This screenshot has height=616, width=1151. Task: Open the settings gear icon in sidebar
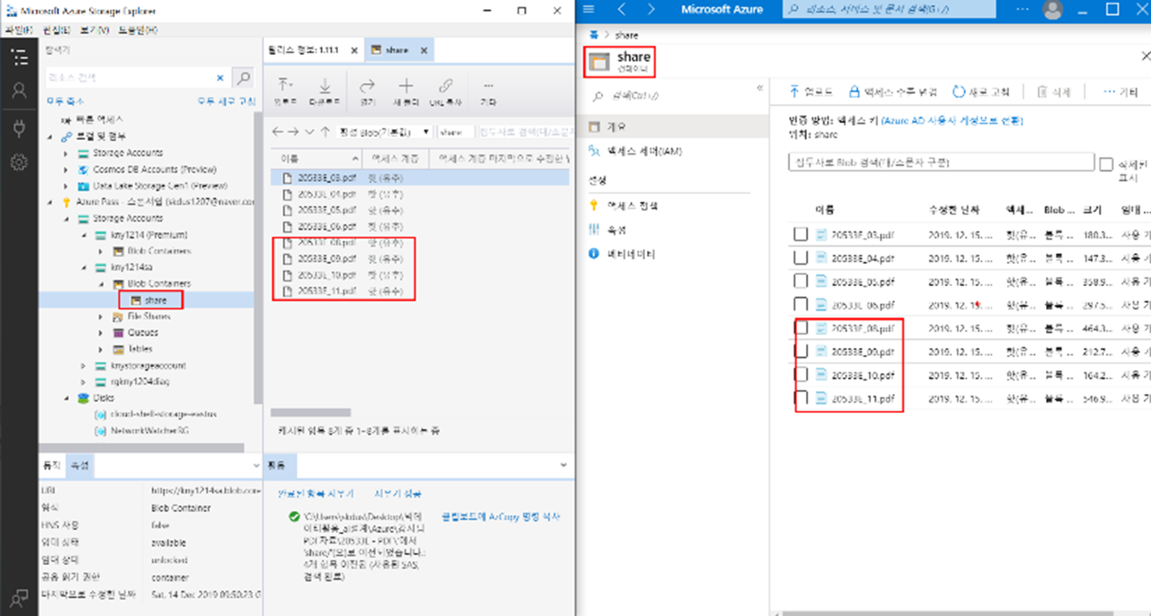pyautogui.click(x=19, y=162)
